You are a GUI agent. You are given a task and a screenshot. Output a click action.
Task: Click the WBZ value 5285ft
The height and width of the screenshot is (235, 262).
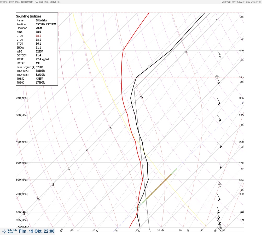click(40, 51)
